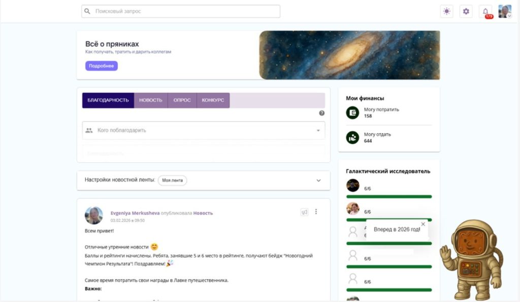Click the Новость link in post header
Screen dimensions: 520x302
tap(203, 213)
